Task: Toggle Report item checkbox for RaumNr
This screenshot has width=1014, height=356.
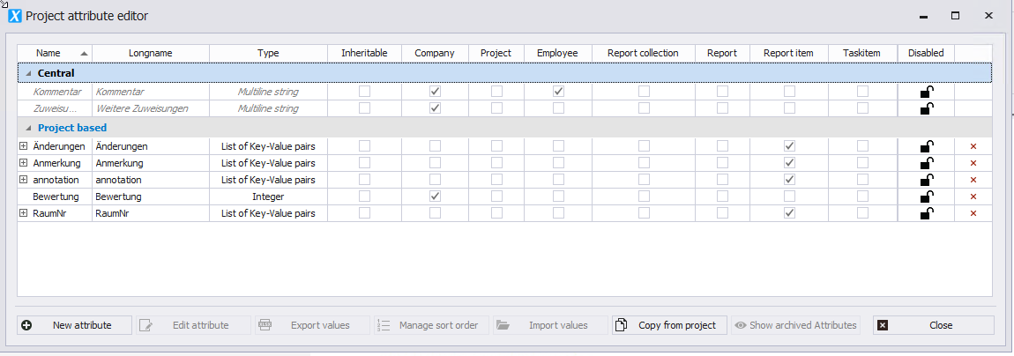Action: pyautogui.click(x=789, y=213)
